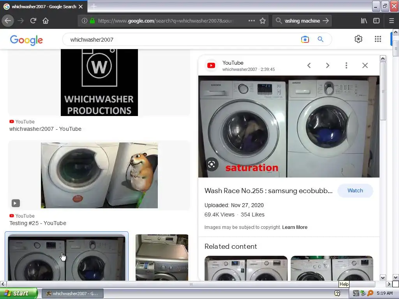Click horizontal scrollbar left arrow
The image size is (399, 299).
(x=3, y=284)
